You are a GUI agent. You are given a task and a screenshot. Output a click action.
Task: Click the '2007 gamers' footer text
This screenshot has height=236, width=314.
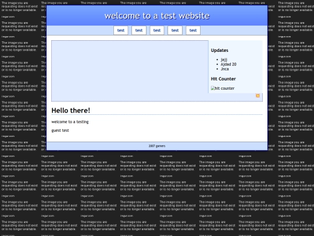(x=157, y=146)
